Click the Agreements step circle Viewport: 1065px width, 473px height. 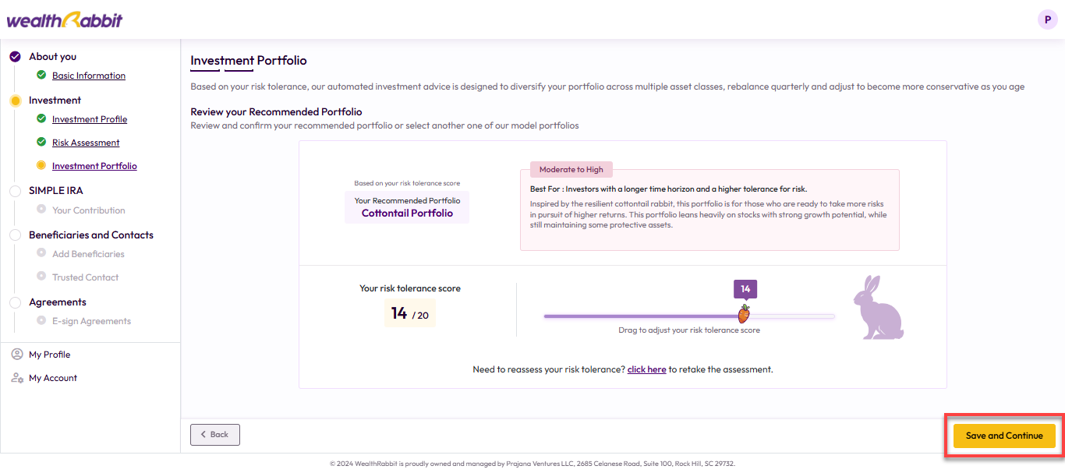15,302
